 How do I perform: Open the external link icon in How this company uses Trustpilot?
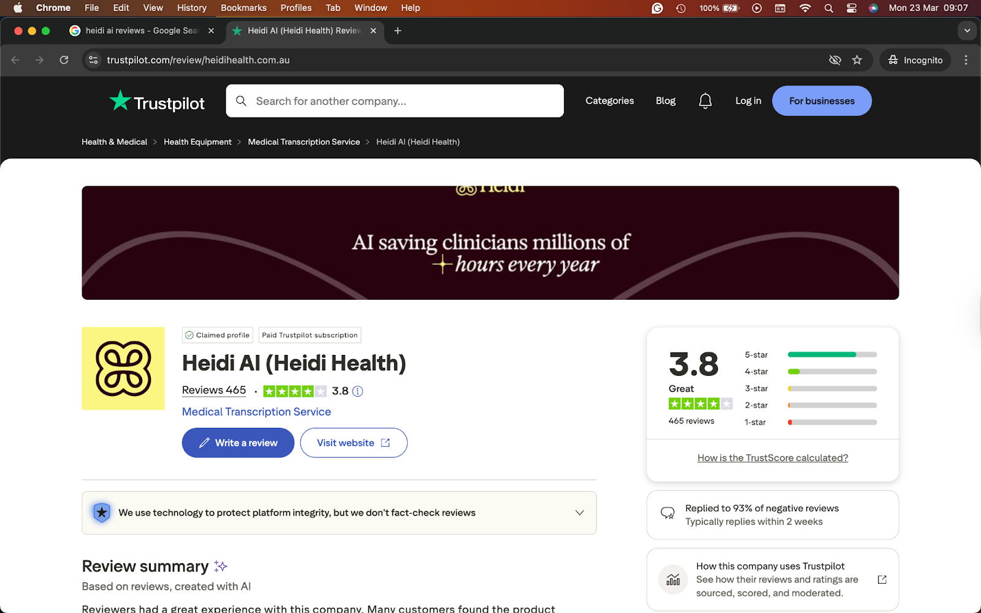coord(882,579)
